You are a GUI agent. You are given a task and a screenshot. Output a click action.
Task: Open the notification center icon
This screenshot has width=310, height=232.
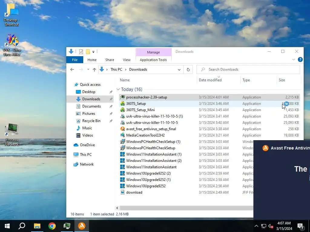point(301,226)
